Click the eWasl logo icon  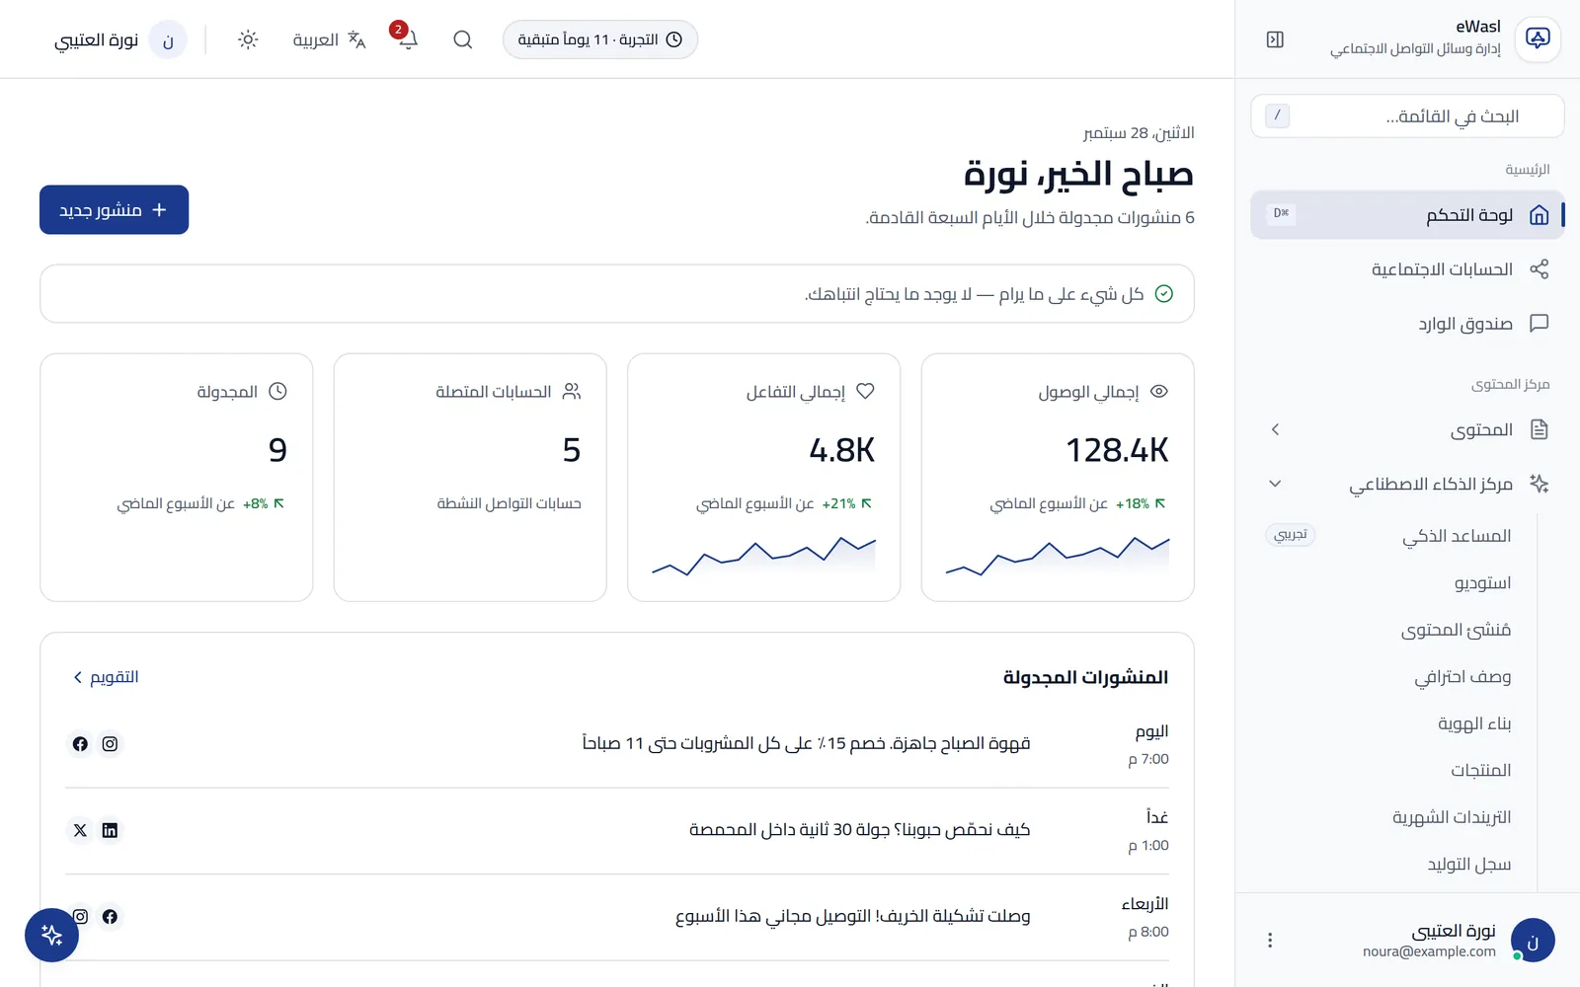pos(1538,39)
